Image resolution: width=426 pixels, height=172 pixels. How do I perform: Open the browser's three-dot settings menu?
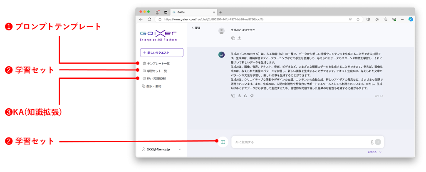click(x=402, y=19)
